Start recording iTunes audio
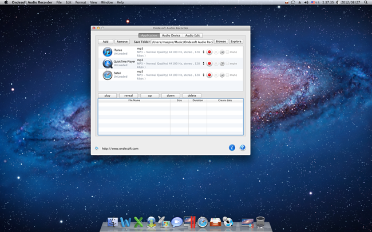Image resolution: width=372 pixels, height=232 pixels. coord(209,52)
